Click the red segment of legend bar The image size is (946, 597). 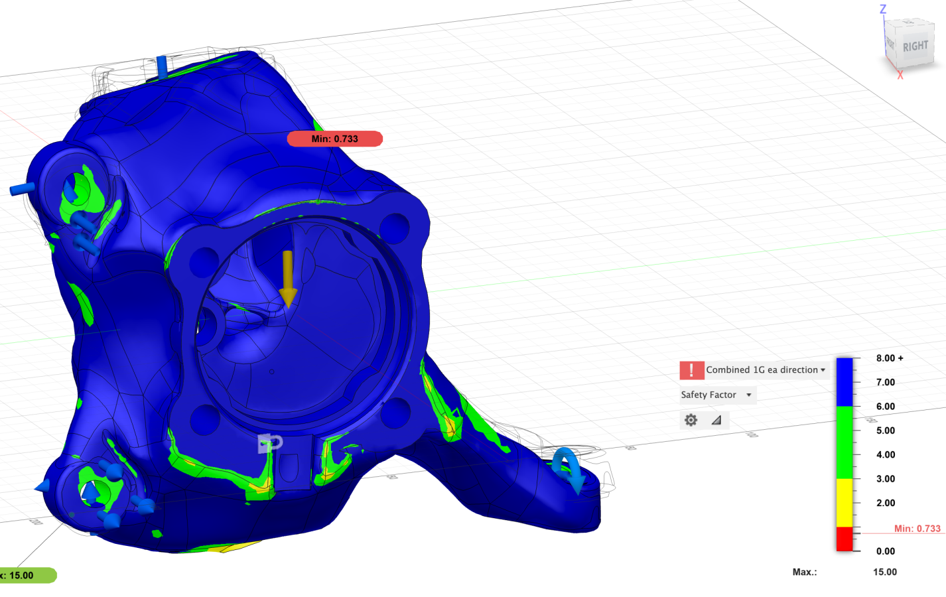844,539
